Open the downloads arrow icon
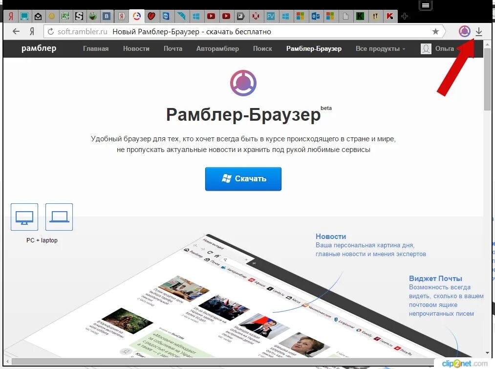The image size is (495, 369). coord(479,31)
